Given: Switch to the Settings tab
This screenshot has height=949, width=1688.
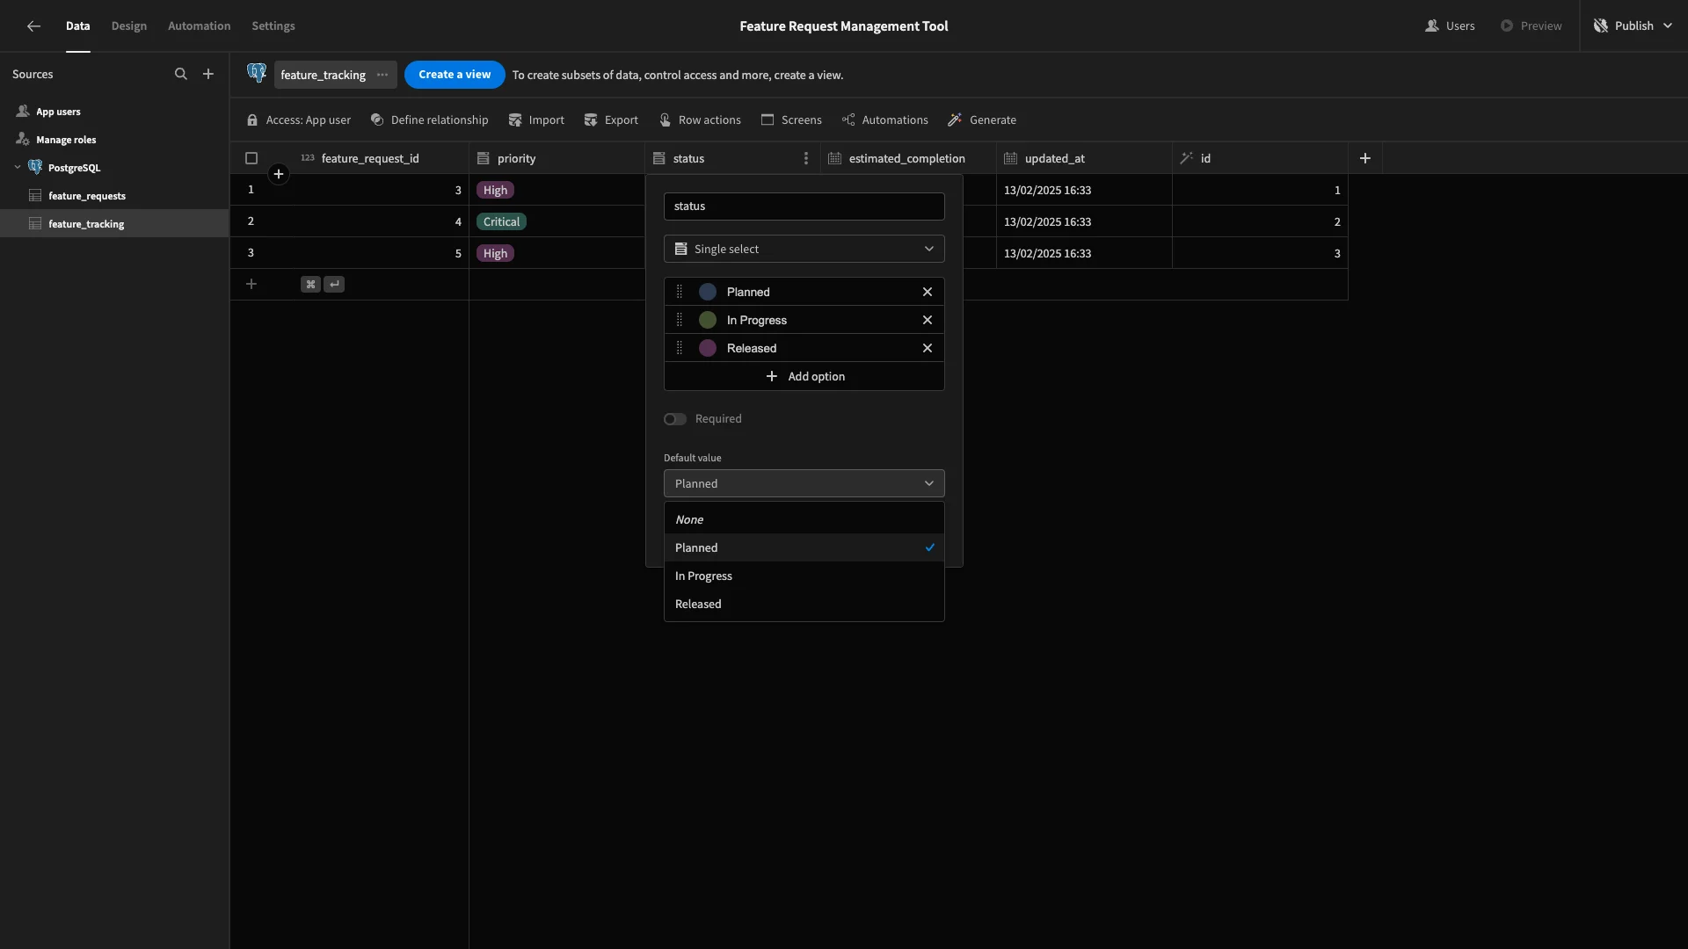Looking at the screenshot, I should (x=273, y=26).
